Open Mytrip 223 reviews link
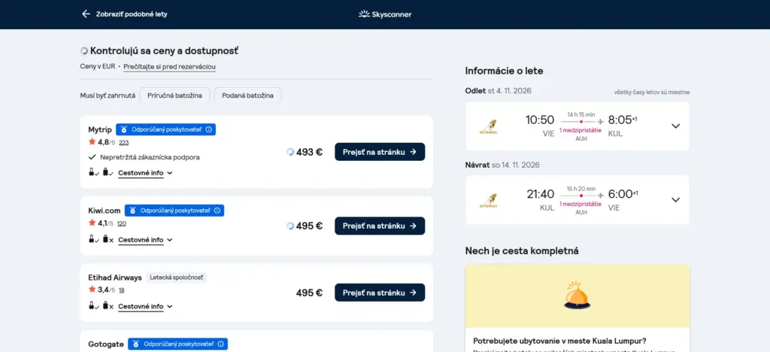 pos(124,142)
